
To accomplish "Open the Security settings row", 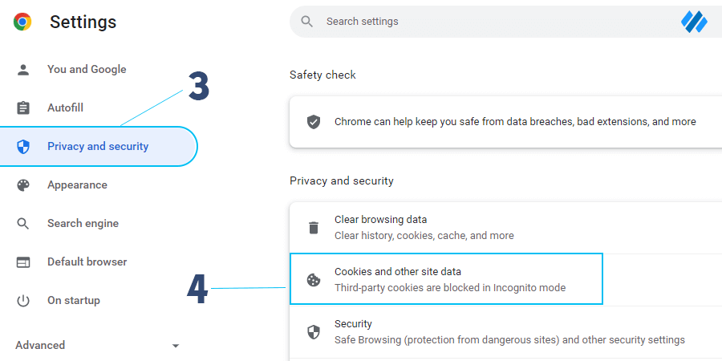I will coord(505,332).
